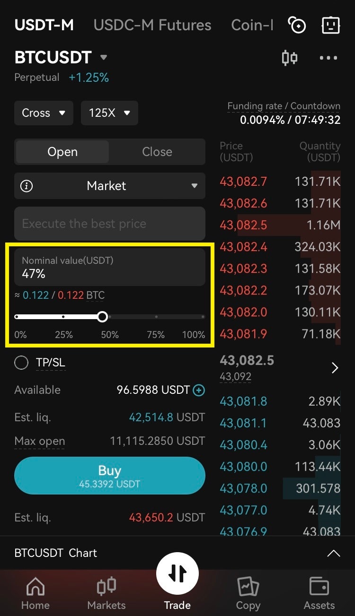Tap the info icon beside Market

pyautogui.click(x=27, y=186)
